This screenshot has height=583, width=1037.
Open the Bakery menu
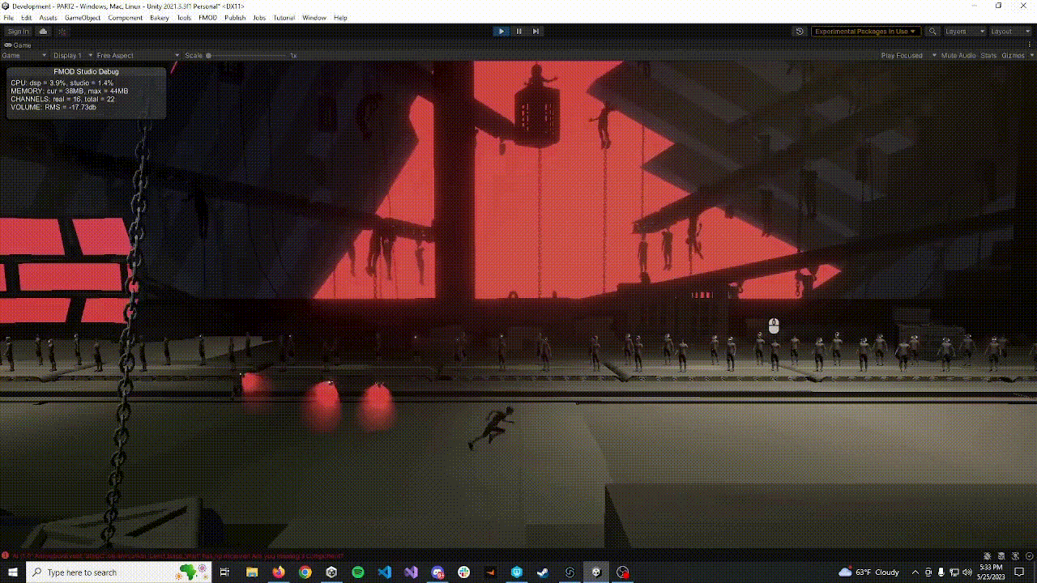(x=160, y=17)
